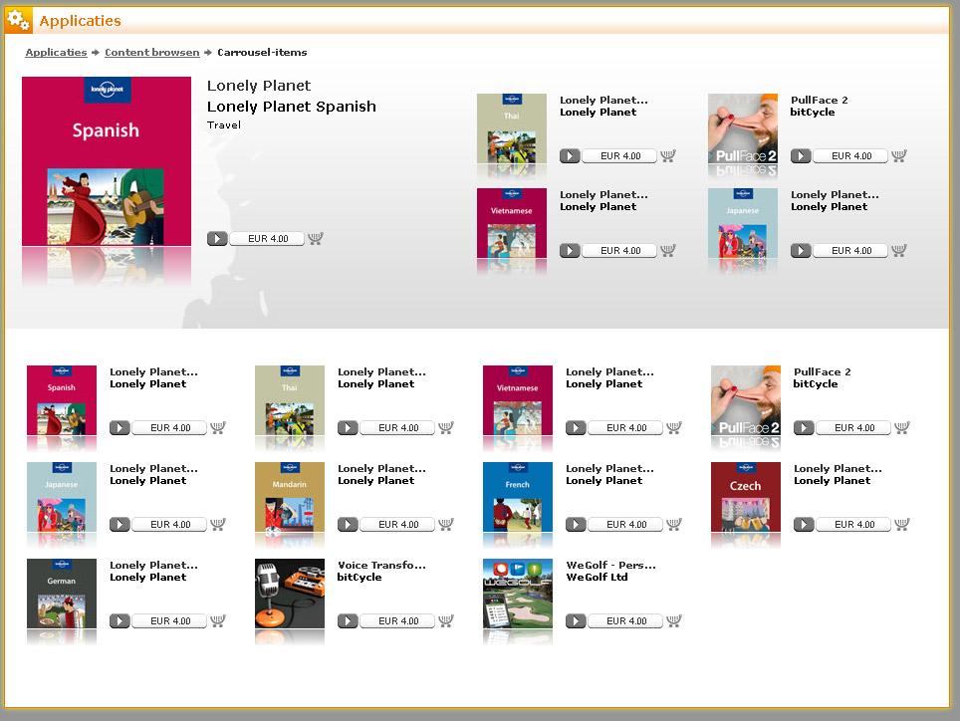Open PullFace 2 thumbnail in gray carousel panel
Viewport: 960px width, 721px height.
tap(743, 127)
